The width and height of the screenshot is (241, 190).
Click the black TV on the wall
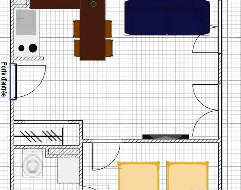tap(166, 137)
